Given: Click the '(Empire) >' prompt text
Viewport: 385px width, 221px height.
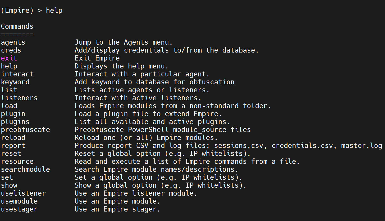Looking at the screenshot, I should 21,11.
